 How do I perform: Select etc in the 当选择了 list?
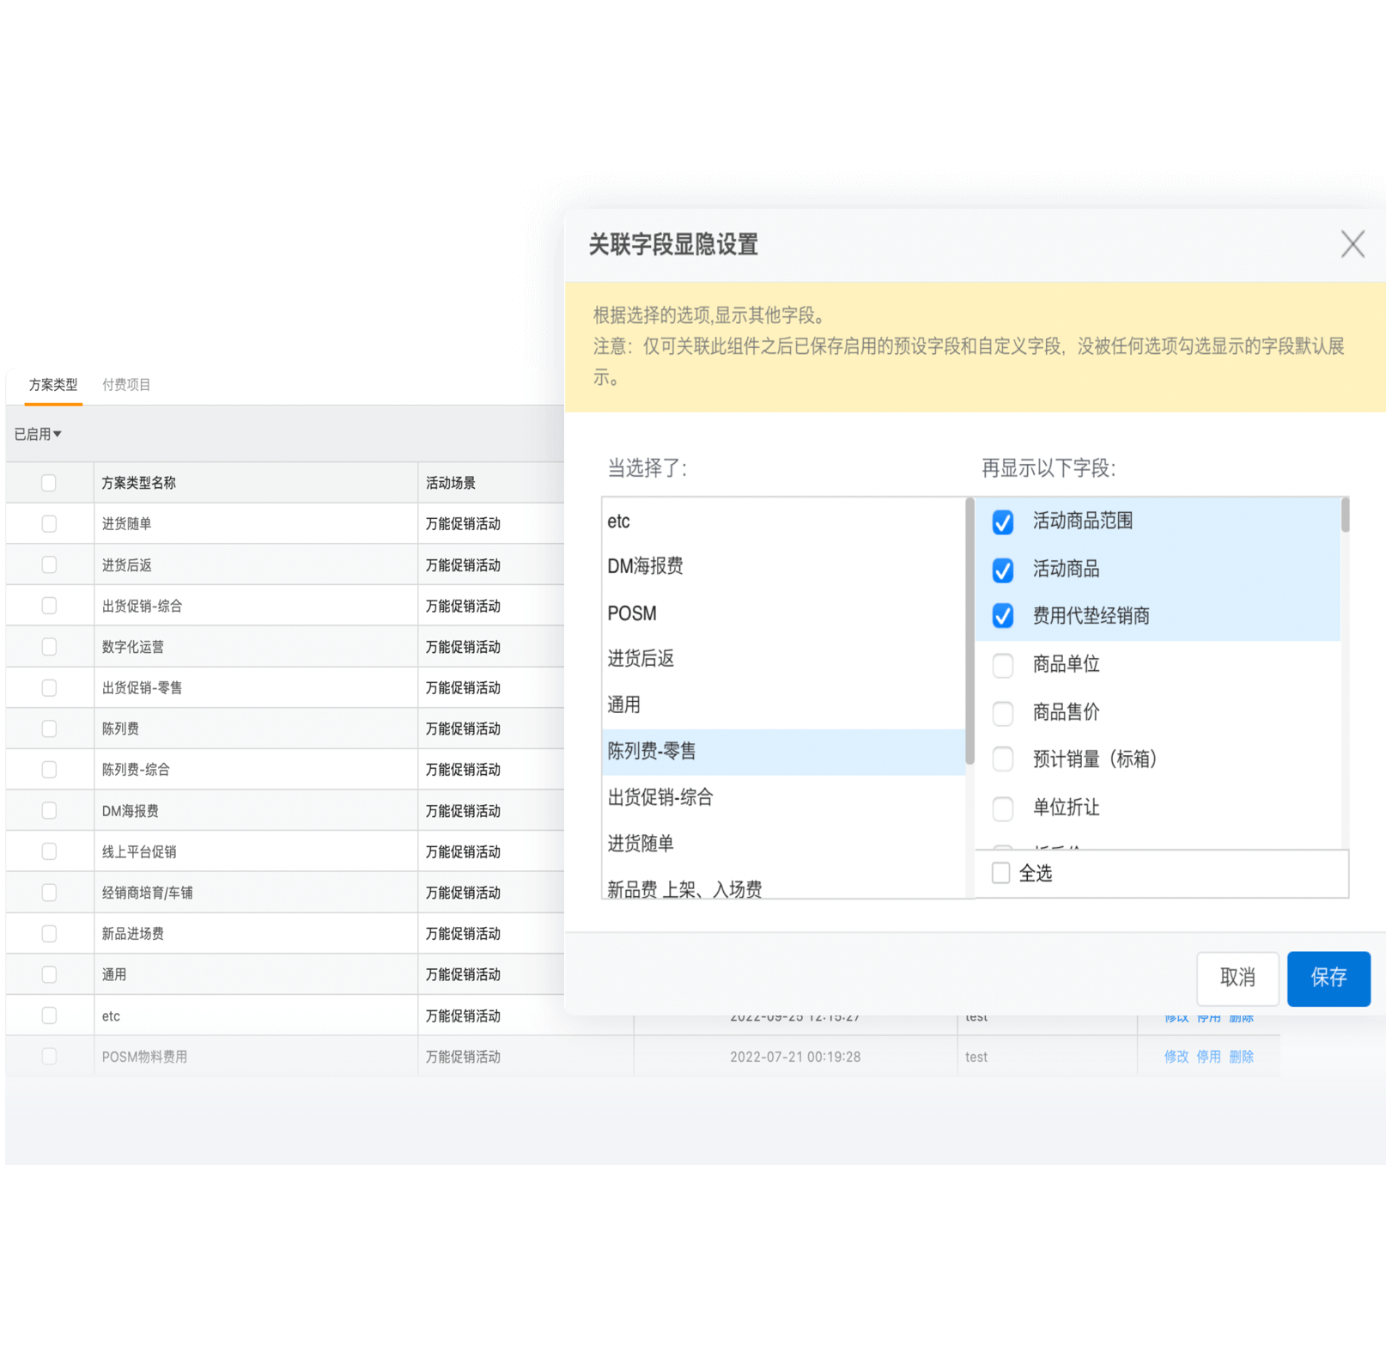tap(783, 521)
